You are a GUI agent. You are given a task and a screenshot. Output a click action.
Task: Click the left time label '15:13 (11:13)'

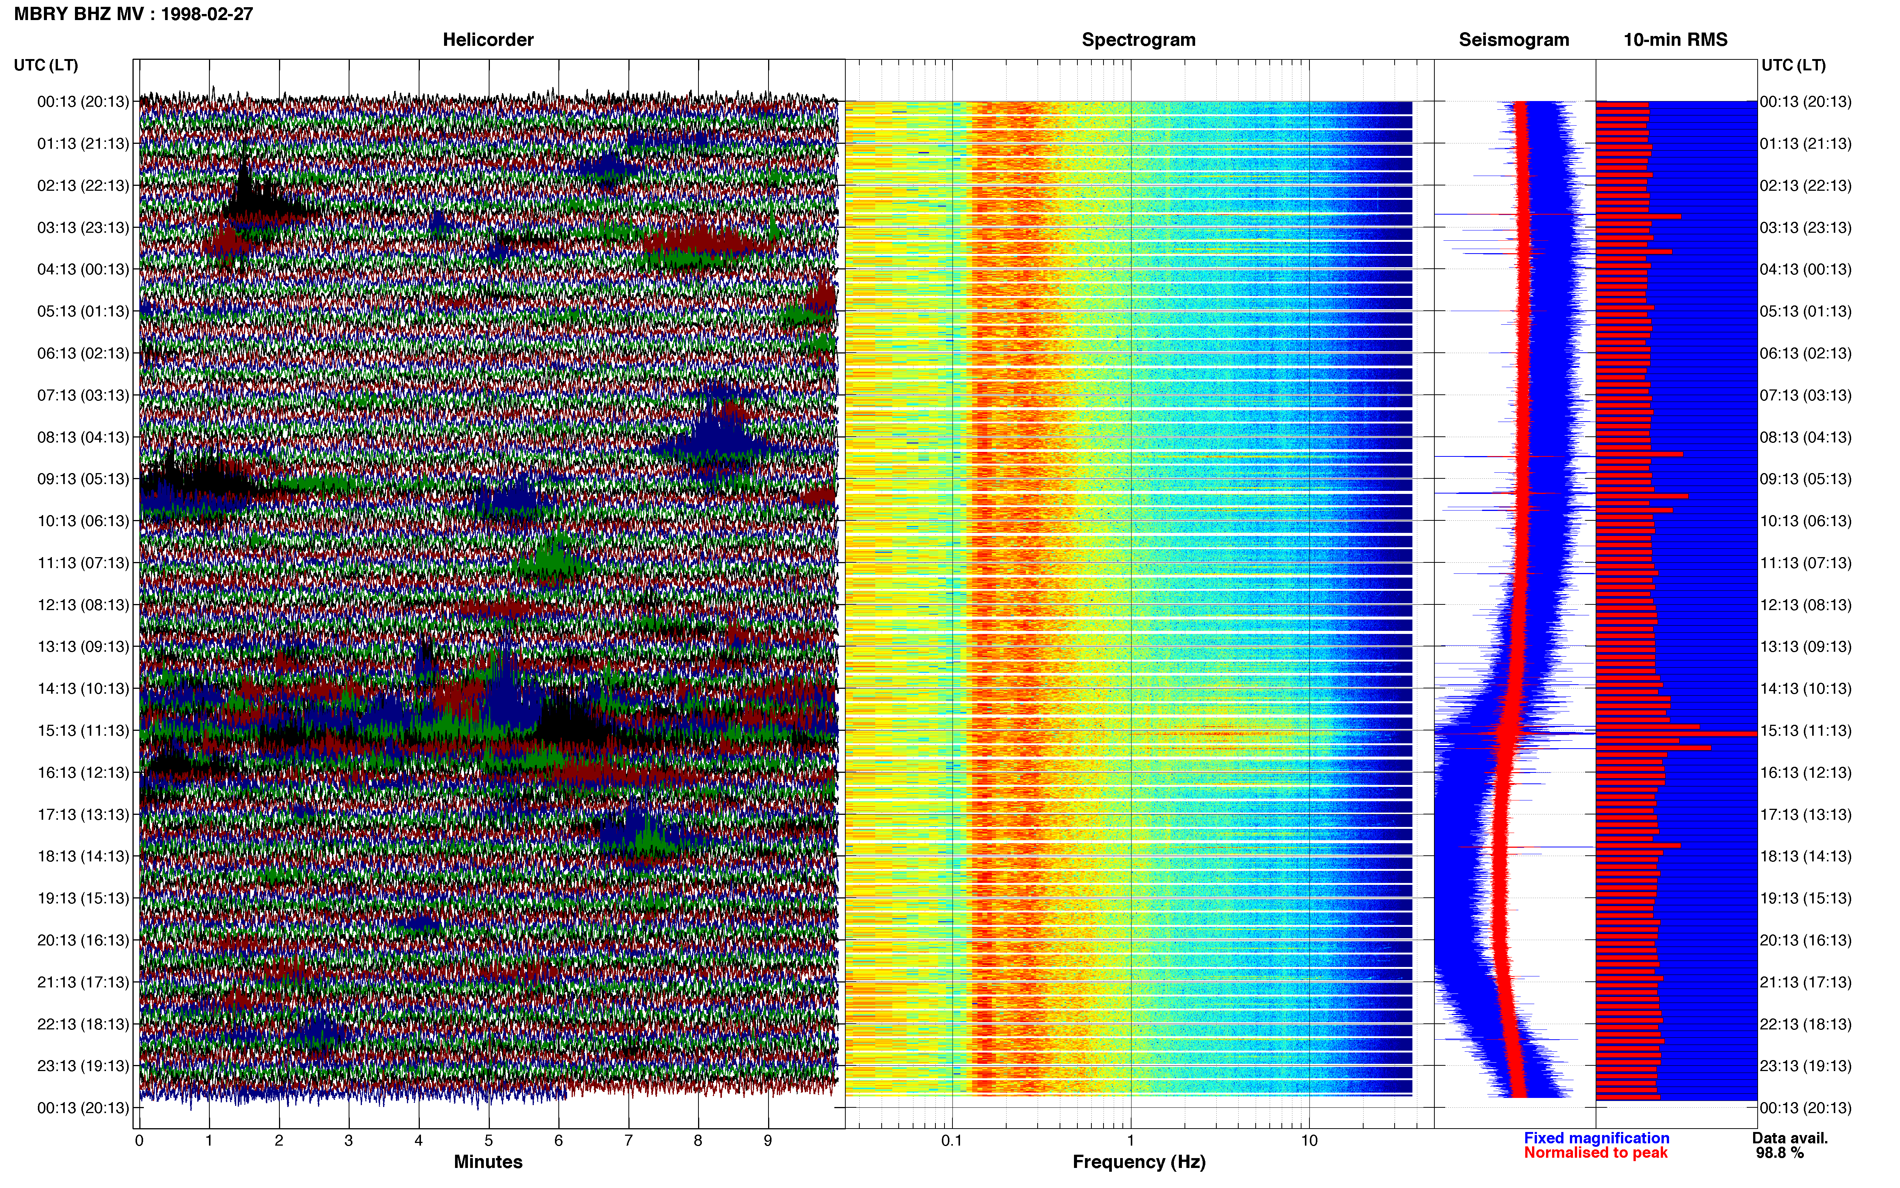point(83,731)
